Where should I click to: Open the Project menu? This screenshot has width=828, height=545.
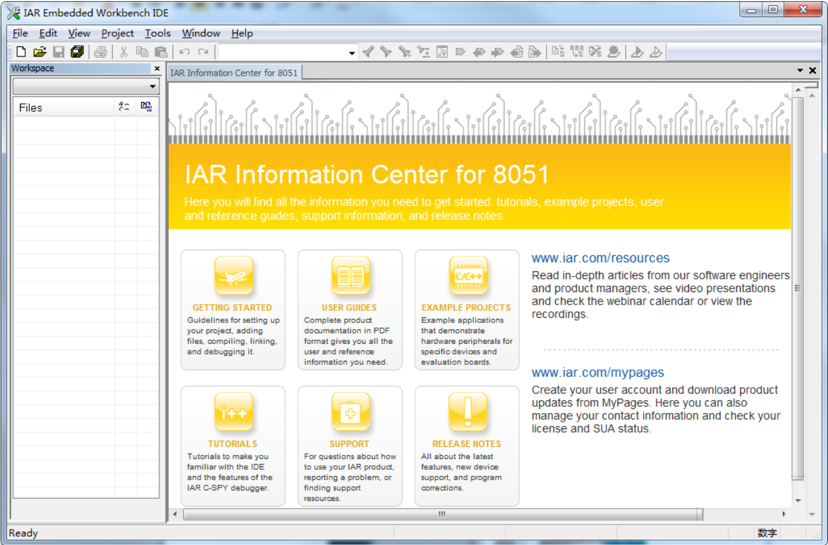118,33
